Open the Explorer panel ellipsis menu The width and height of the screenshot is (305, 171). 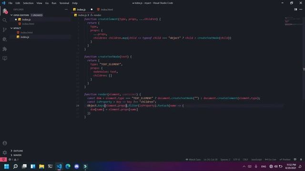point(66,9)
